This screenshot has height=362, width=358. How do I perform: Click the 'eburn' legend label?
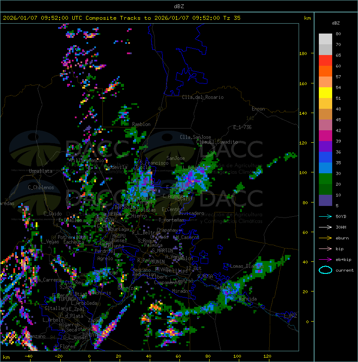click(x=342, y=238)
